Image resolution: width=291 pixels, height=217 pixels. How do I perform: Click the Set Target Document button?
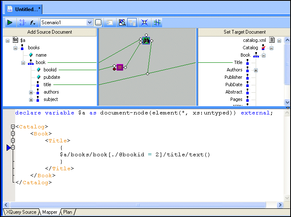pos(244,32)
